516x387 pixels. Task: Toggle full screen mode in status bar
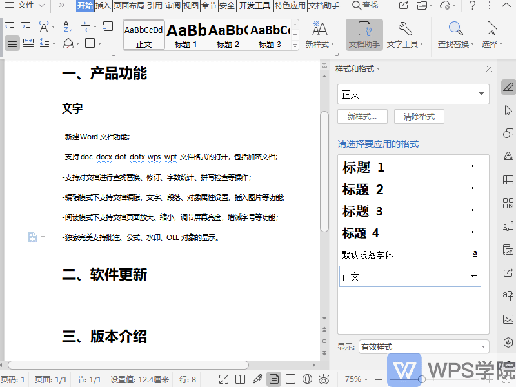click(x=224, y=379)
